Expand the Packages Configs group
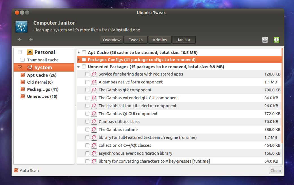The width and height of the screenshot is (294, 185). click(x=79, y=60)
